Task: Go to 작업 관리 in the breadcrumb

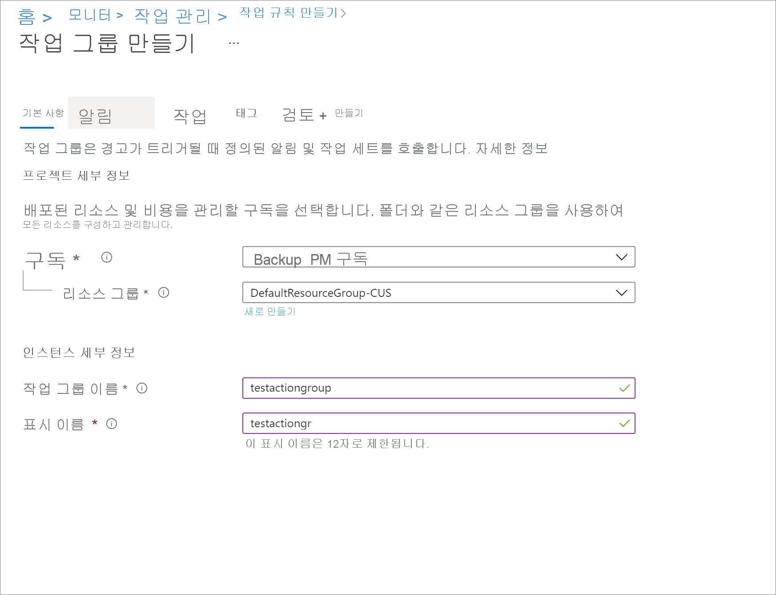Action: (172, 16)
